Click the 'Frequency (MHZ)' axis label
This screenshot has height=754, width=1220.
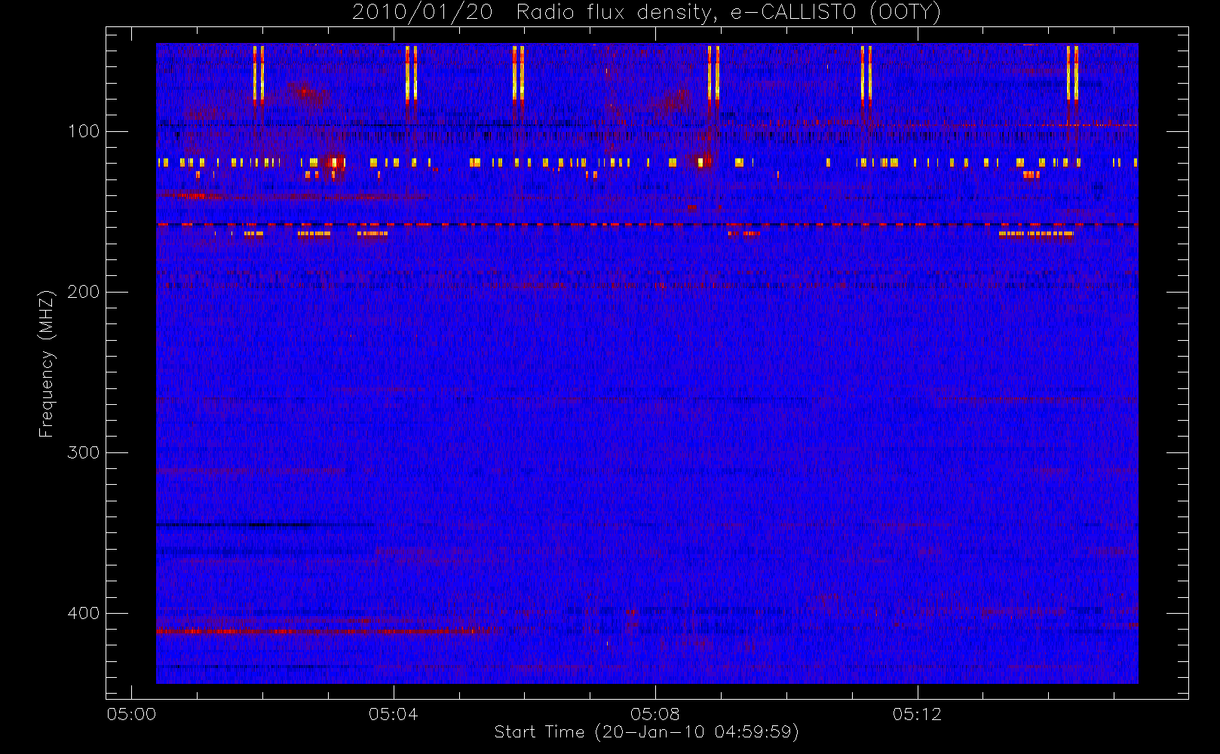47,363
